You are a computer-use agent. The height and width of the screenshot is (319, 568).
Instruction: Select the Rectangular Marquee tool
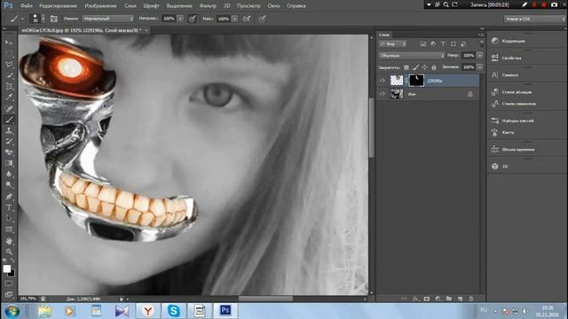(x=9, y=53)
